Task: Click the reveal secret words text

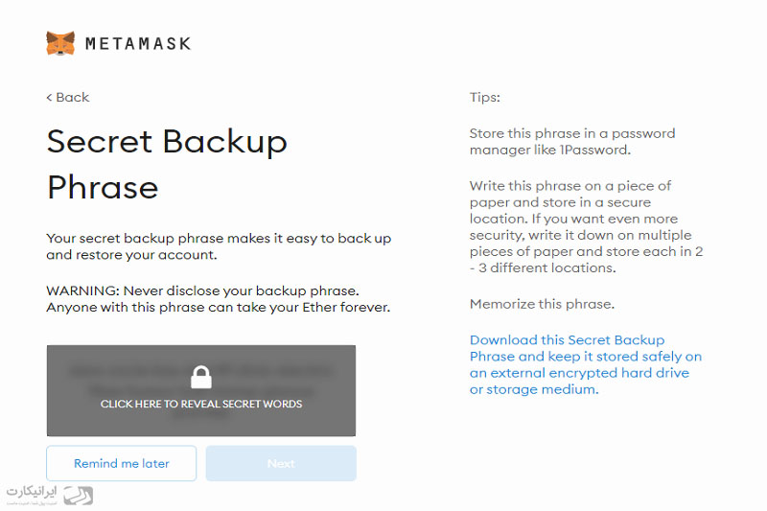Action: point(201,404)
